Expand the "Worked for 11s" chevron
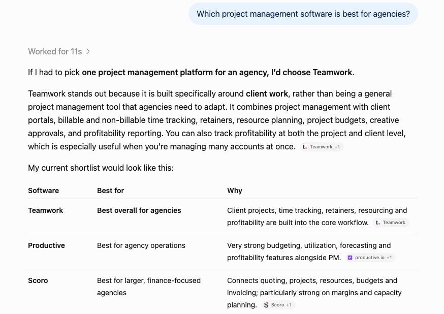444x314 pixels. click(88, 51)
